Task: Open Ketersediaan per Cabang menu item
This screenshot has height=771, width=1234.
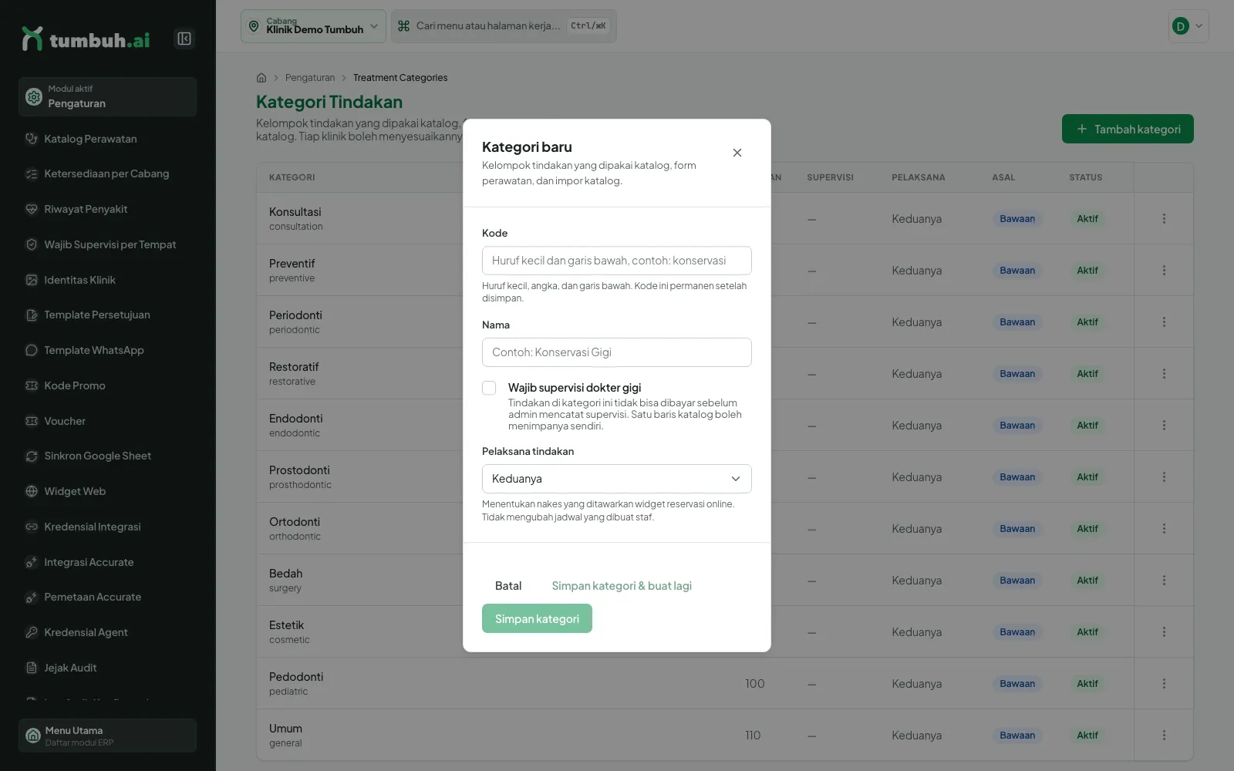Action: point(106,174)
